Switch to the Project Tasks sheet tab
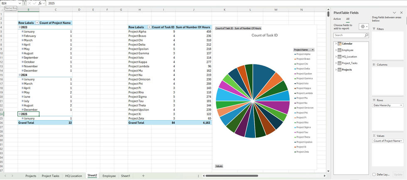This screenshot has height=180, width=407. (x=50, y=176)
